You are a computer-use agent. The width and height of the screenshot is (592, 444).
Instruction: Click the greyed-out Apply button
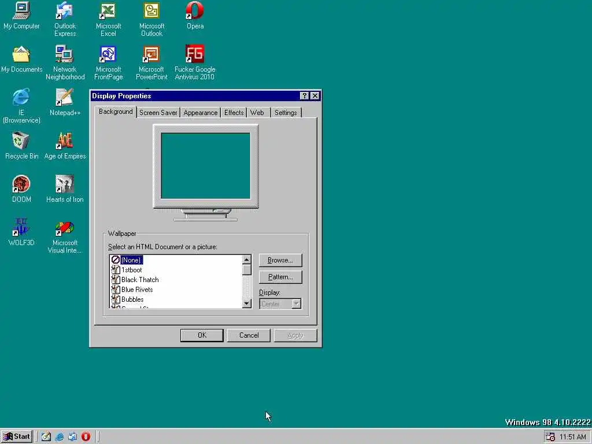pyautogui.click(x=295, y=335)
